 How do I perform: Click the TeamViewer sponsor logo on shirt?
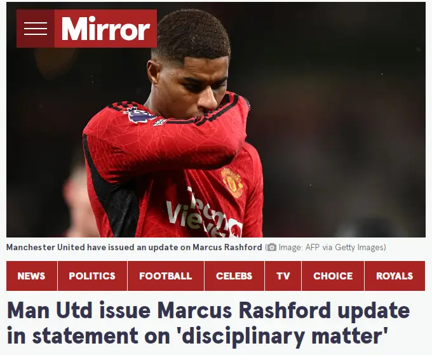204,213
